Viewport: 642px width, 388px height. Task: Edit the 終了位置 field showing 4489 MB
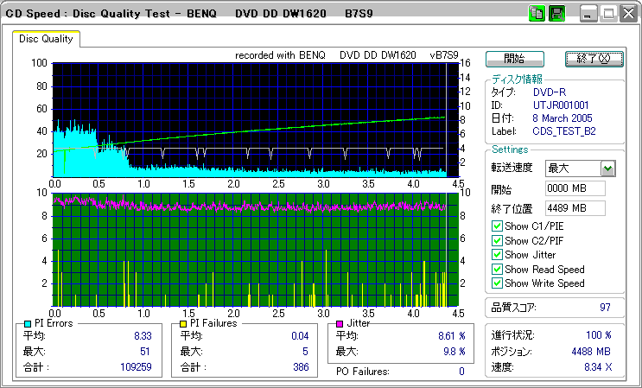coord(575,208)
